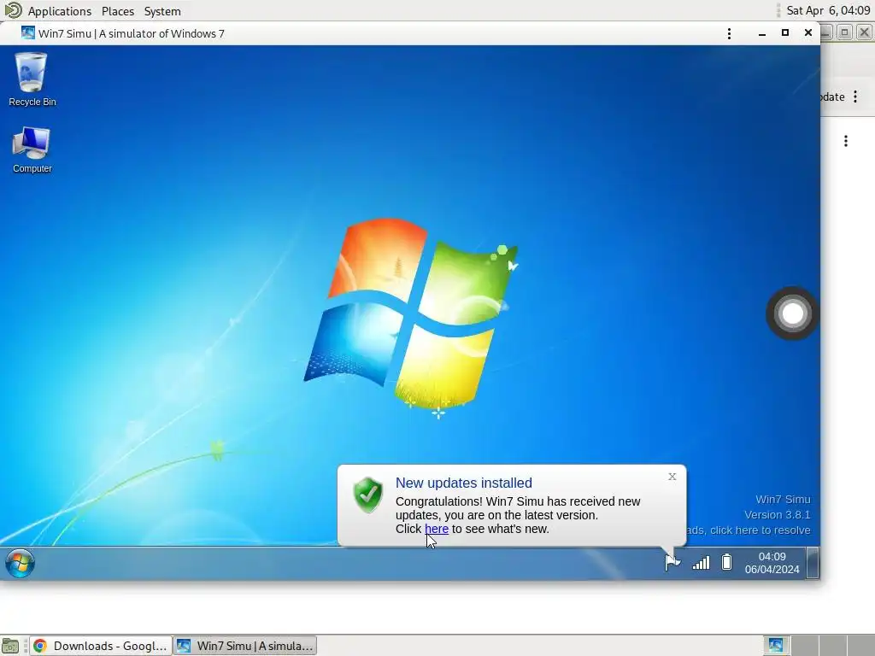Close the background Chrome window
The width and height of the screenshot is (875, 656).
point(864,32)
